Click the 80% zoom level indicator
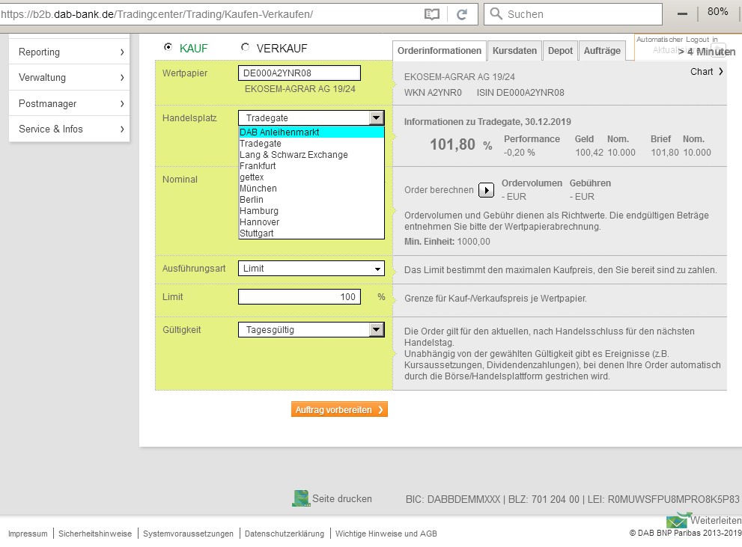The height and width of the screenshot is (547, 742). [717, 12]
